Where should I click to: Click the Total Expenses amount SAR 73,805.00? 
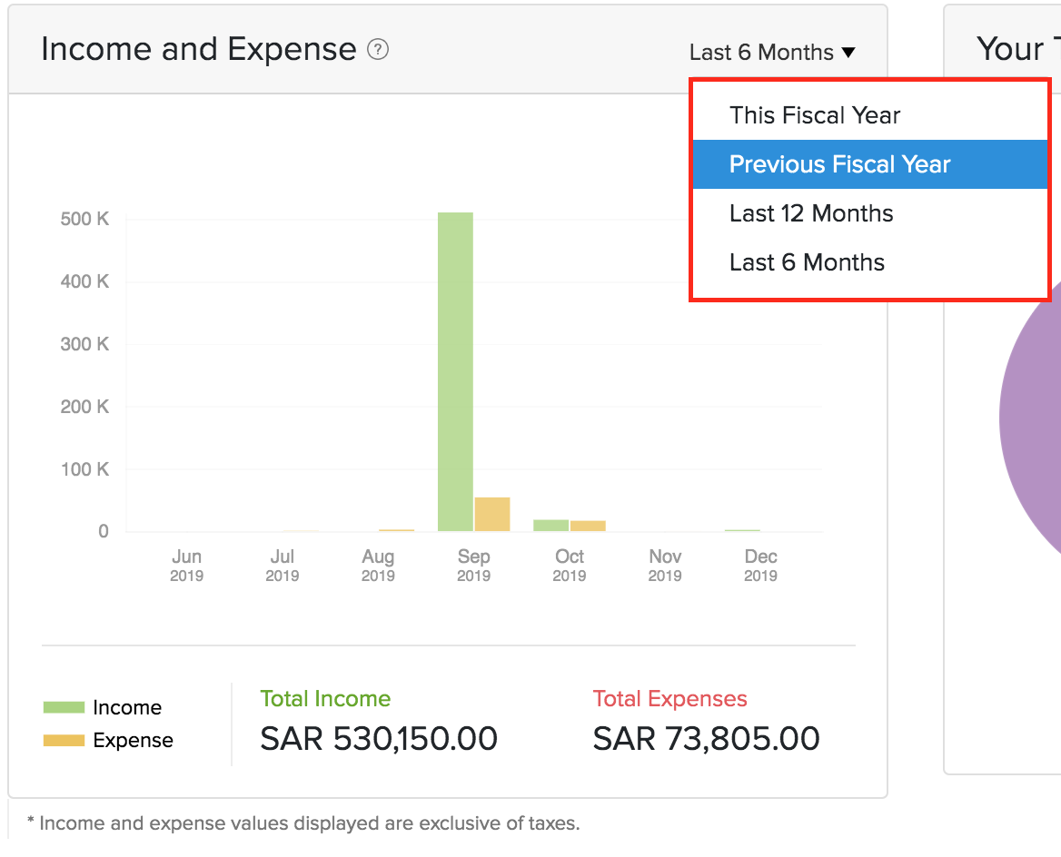pyautogui.click(x=706, y=738)
